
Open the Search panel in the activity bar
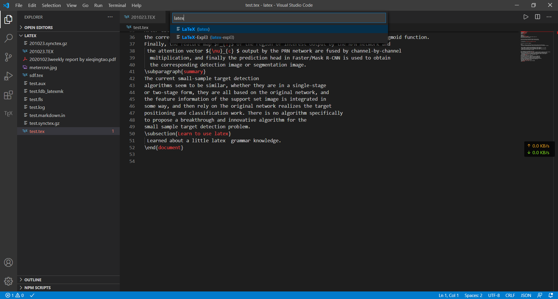(x=8, y=38)
